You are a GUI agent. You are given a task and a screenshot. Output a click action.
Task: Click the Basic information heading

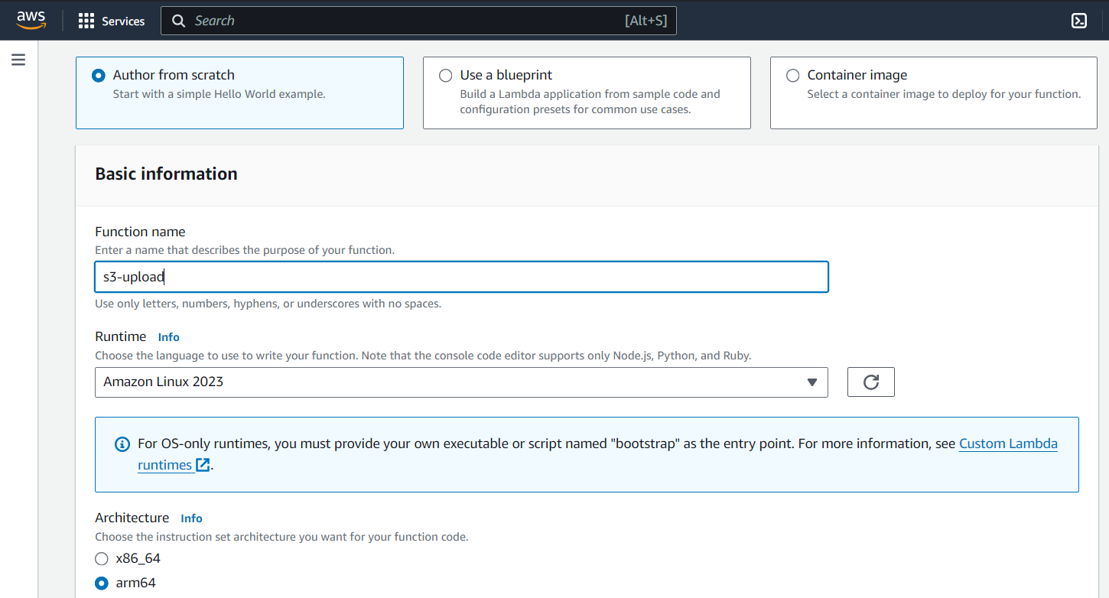pyautogui.click(x=166, y=174)
